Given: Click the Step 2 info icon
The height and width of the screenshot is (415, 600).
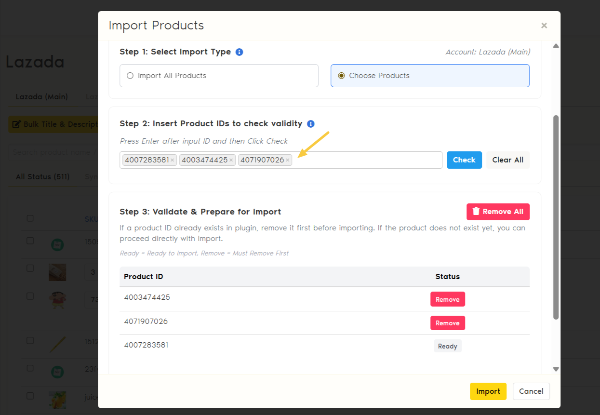Looking at the screenshot, I should point(311,124).
